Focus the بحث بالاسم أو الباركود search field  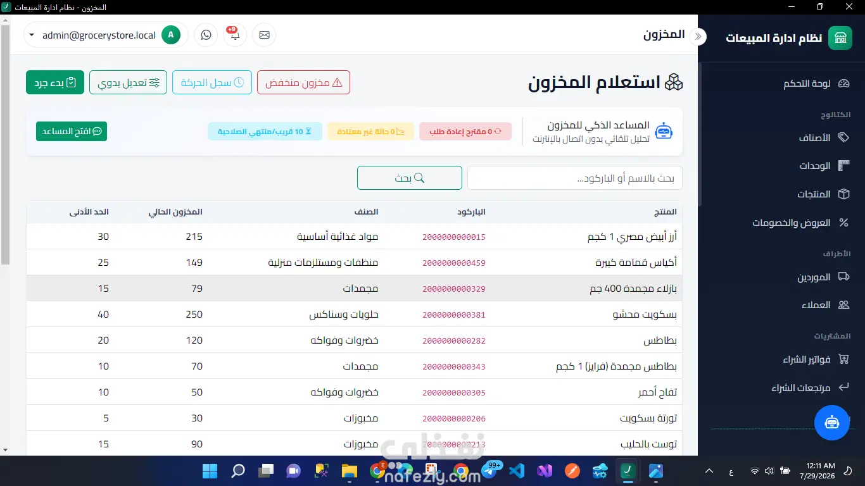coord(575,178)
